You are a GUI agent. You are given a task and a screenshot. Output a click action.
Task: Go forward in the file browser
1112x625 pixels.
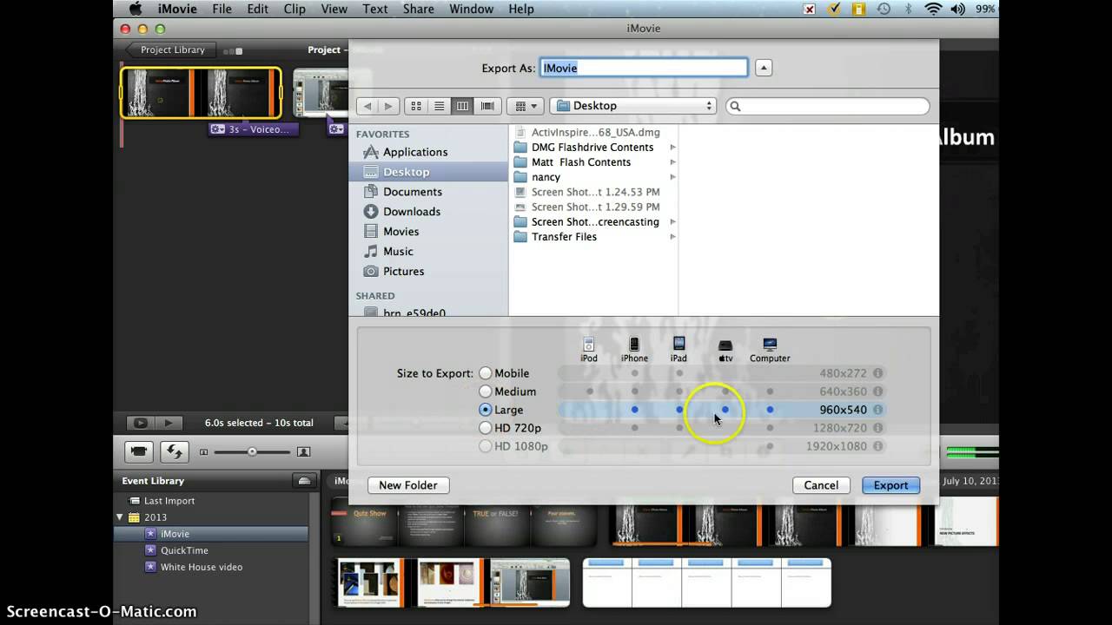click(x=388, y=106)
